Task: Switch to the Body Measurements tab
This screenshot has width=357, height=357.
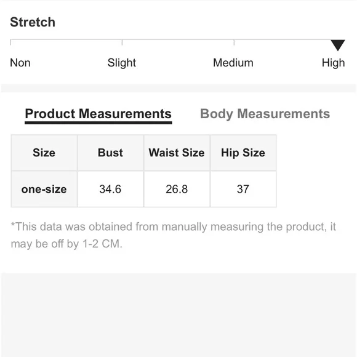Action: coord(265,114)
